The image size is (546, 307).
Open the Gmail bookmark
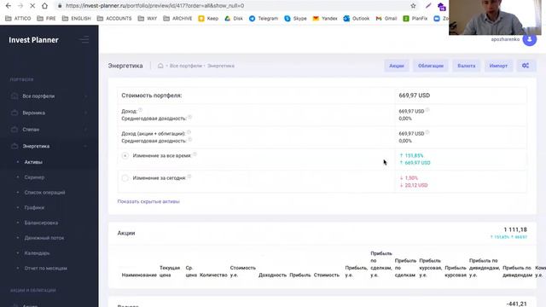click(x=386, y=19)
